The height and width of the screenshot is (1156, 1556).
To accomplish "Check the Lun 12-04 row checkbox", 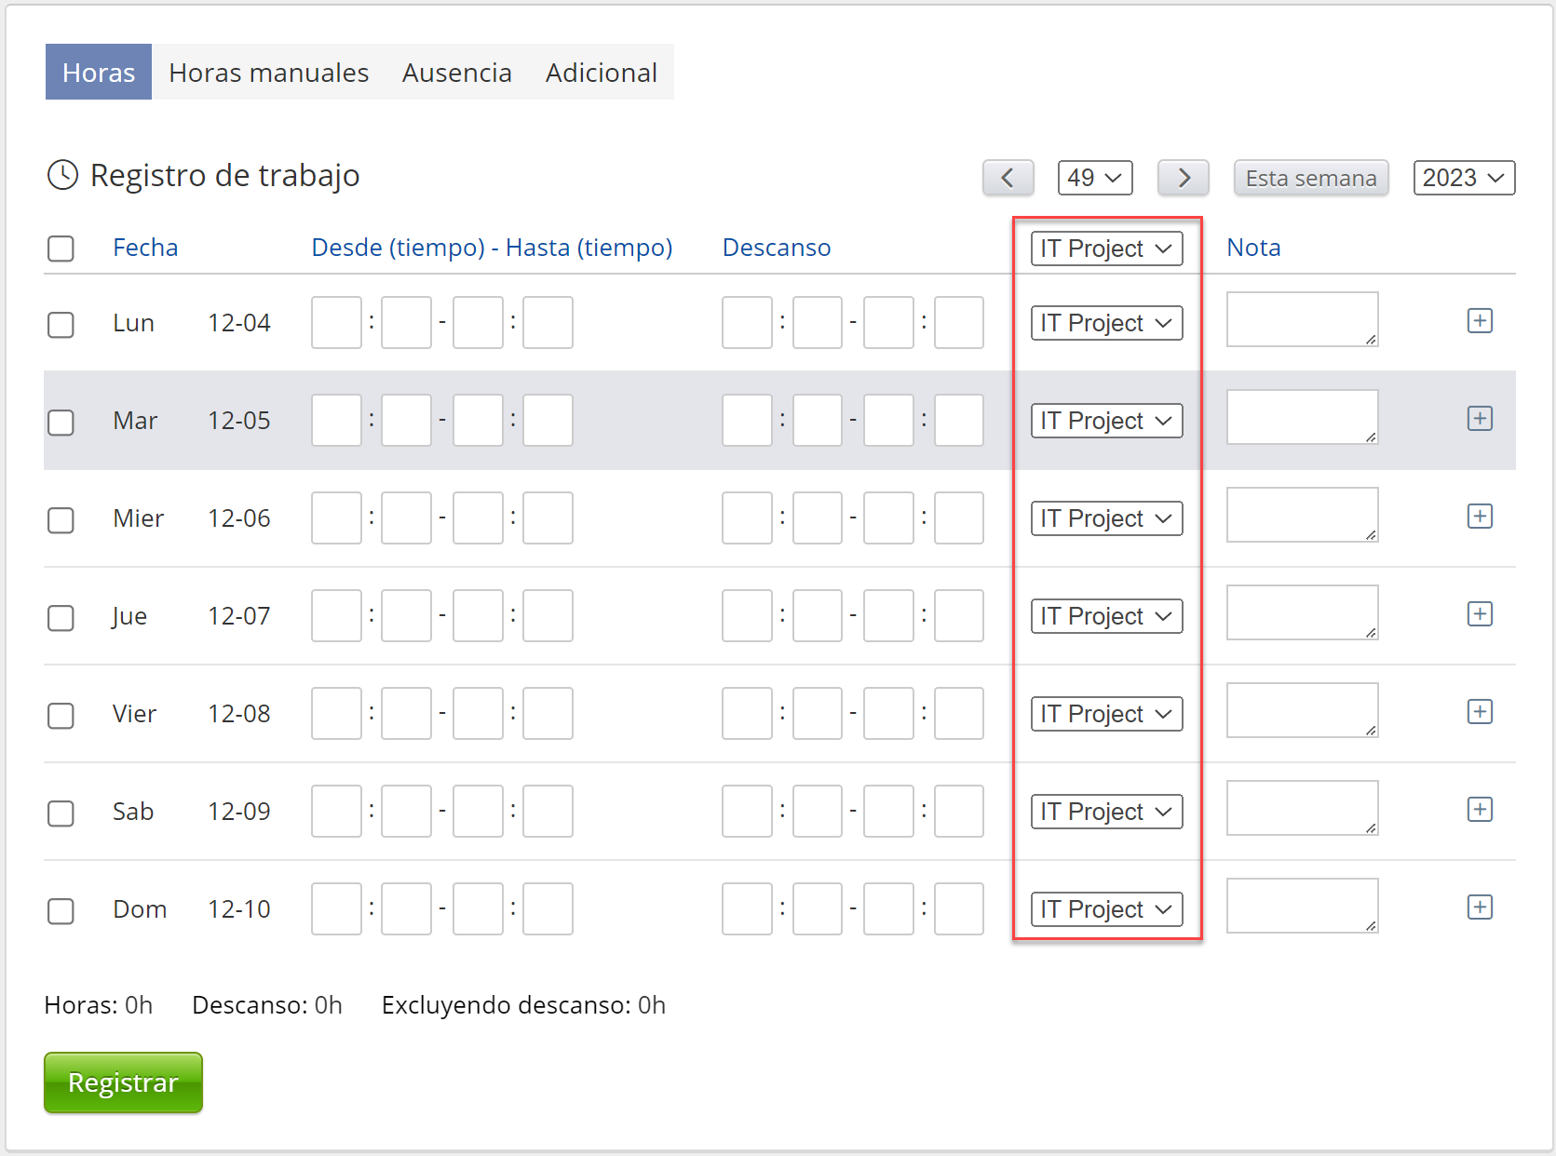I will [x=61, y=325].
